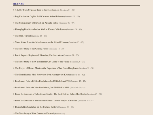Viewport: 153px width, 115px height.
Task: Click '(Sessions 21 - 25)' label
Action: (x=71, y=55)
